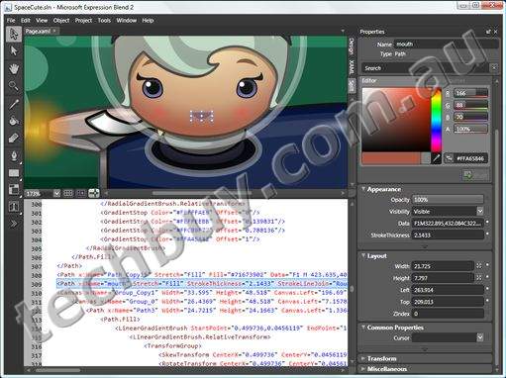
Task: Choose the Rectangle shape tool
Action: (14, 173)
